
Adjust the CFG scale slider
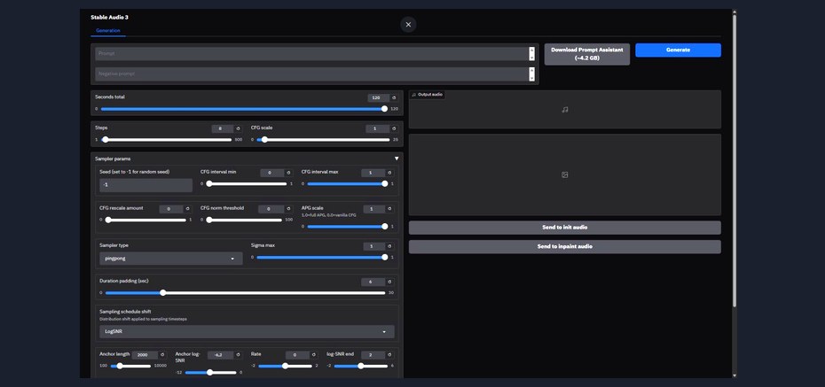(324, 140)
